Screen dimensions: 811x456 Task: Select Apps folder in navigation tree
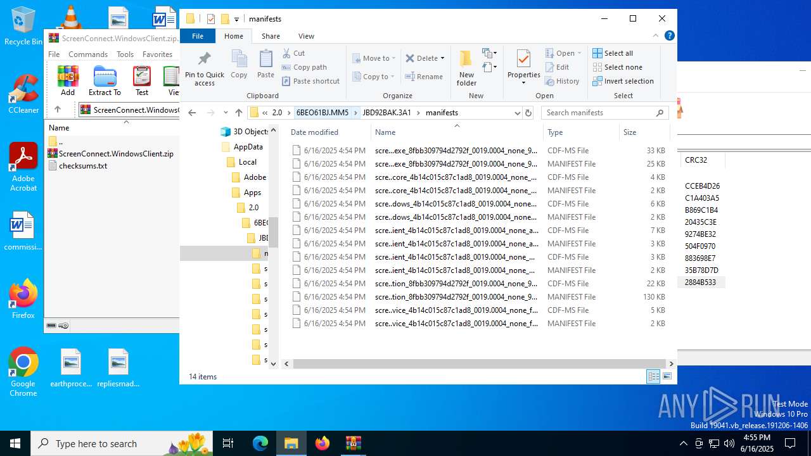[252, 193]
